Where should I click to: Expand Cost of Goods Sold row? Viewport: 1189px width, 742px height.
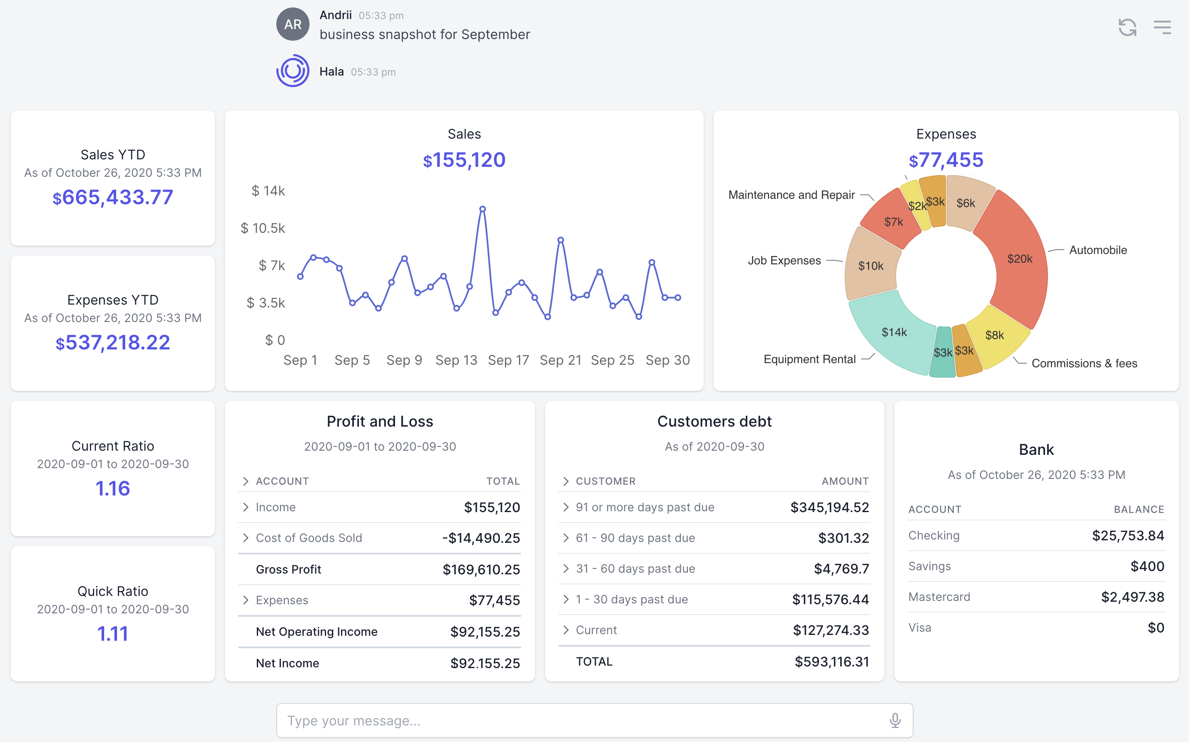(x=246, y=538)
